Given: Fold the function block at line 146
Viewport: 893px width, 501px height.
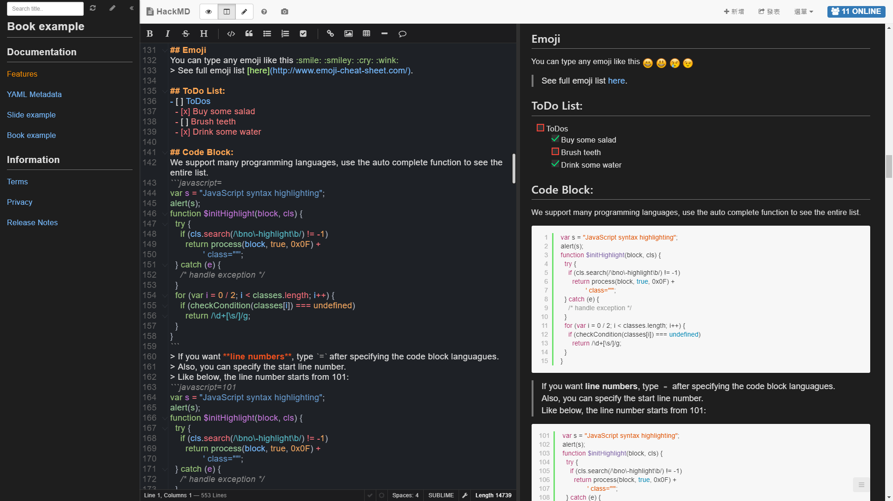Looking at the screenshot, I should tap(165, 214).
